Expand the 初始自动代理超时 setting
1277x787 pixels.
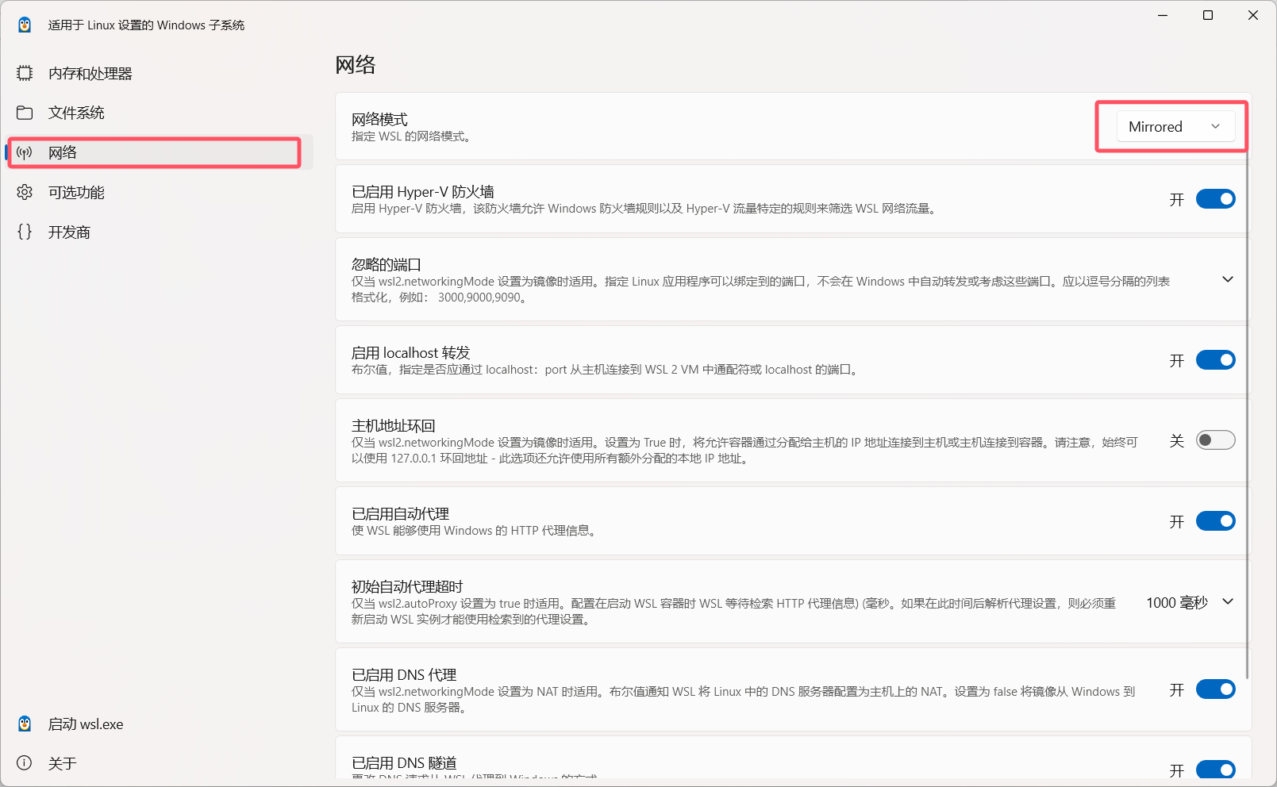(1227, 601)
